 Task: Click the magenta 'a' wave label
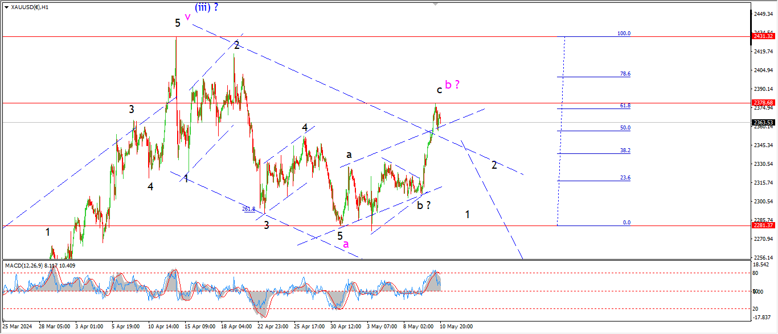click(x=345, y=244)
